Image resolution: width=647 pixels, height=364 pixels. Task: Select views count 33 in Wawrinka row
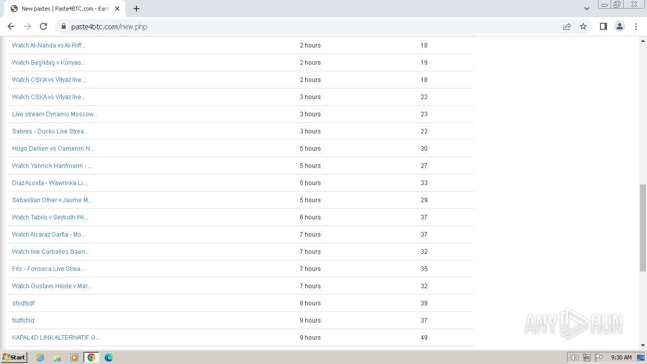point(424,183)
